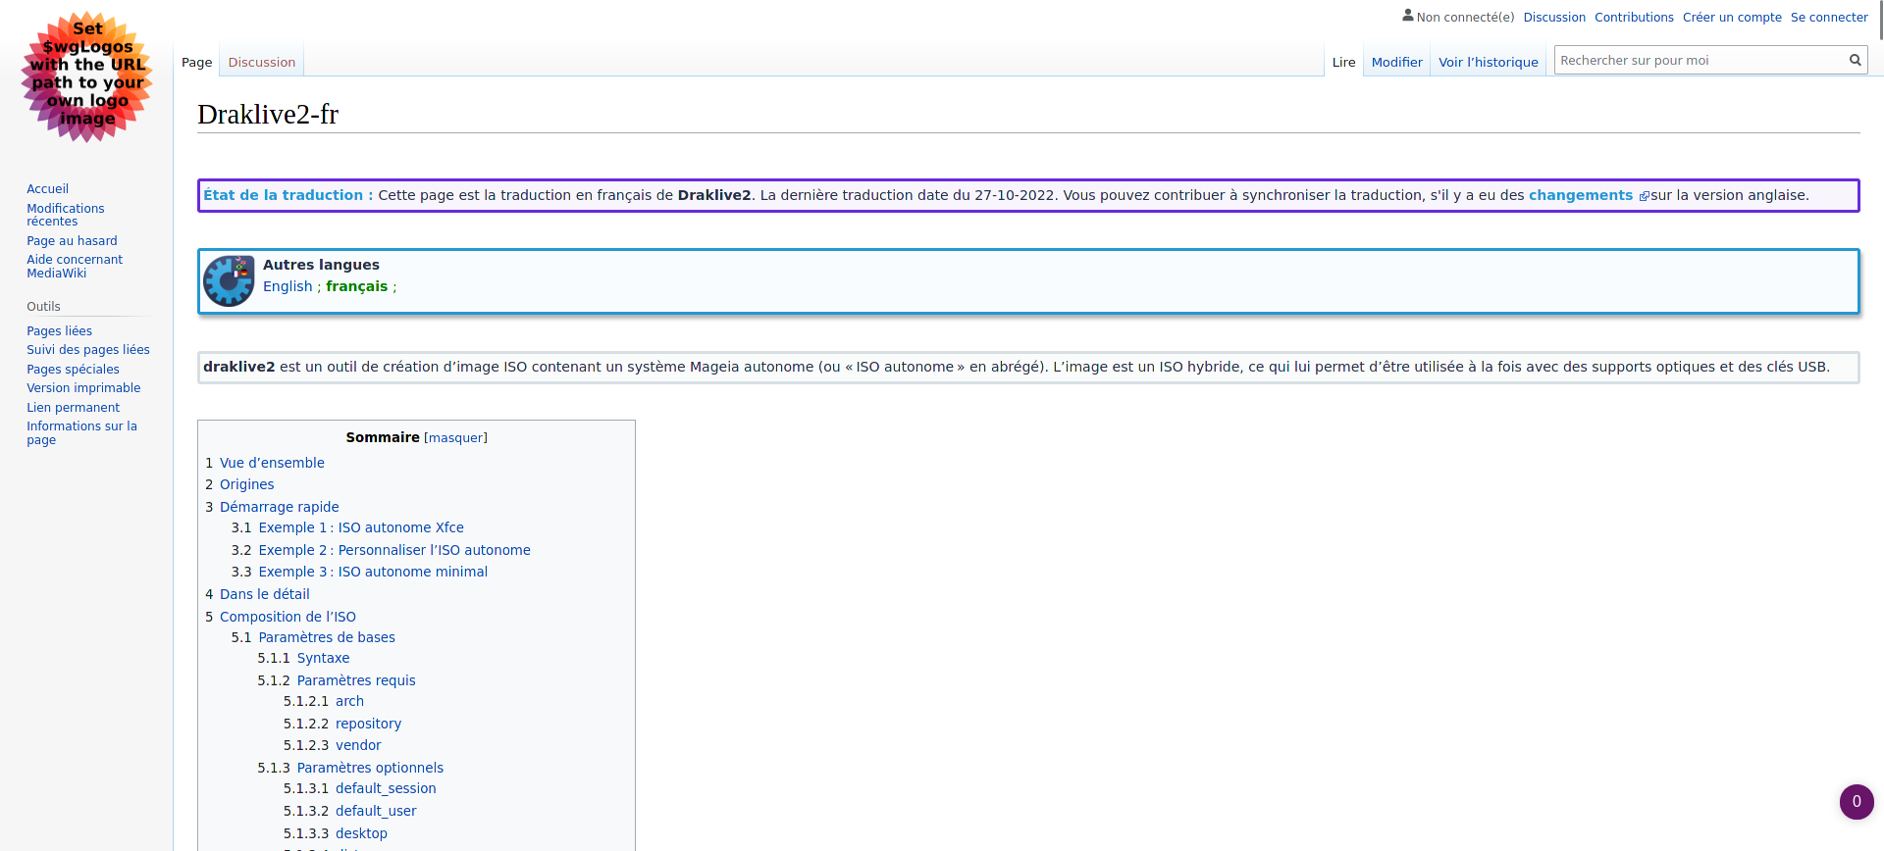Jump to 5.1.1 Syntaxe entry

point(303,658)
